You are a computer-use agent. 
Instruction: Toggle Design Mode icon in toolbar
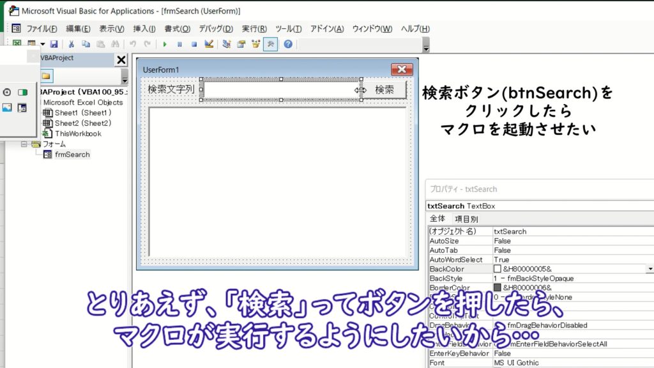(x=208, y=44)
